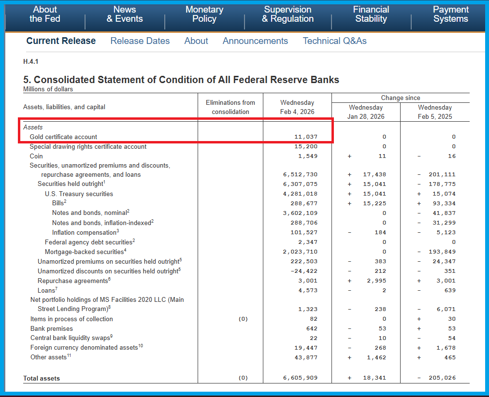This screenshot has height=397, width=489.
Task: Click footnote 3 next to Inflation compensation
Action: point(117,231)
